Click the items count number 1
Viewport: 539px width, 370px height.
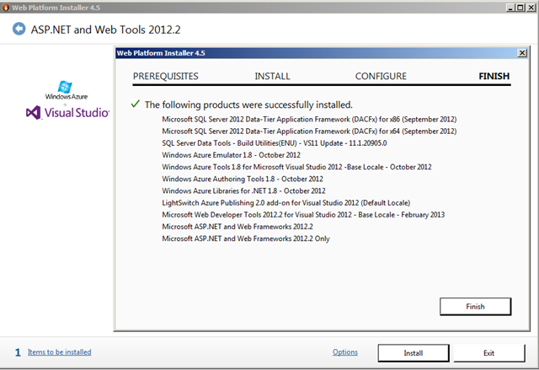[18, 352]
